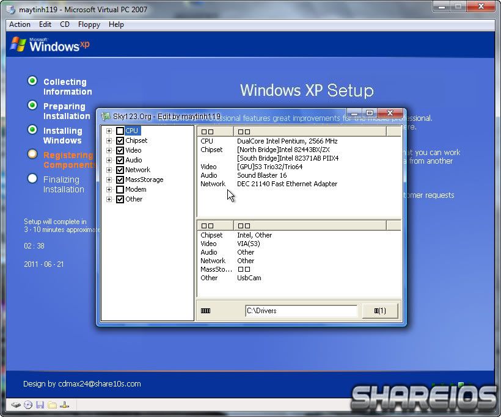Expand the Network tree node
The height and width of the screenshot is (417, 501).
point(109,170)
